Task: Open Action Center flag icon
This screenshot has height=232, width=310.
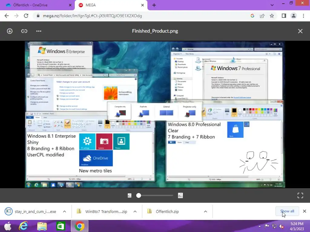Action: 267,226
